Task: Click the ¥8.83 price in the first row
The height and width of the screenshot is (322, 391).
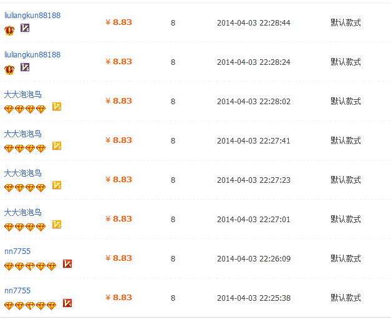Action: (x=118, y=22)
